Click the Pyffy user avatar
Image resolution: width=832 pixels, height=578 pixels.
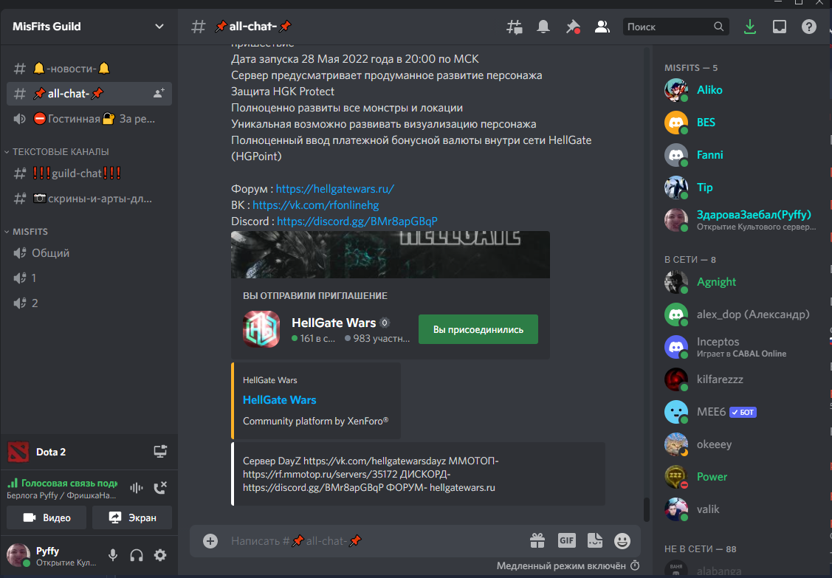click(x=18, y=555)
